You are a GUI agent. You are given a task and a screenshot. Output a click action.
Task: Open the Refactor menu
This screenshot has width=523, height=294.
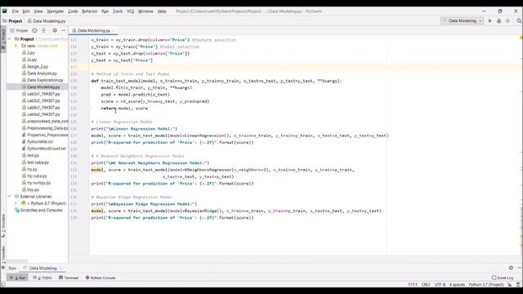click(90, 11)
